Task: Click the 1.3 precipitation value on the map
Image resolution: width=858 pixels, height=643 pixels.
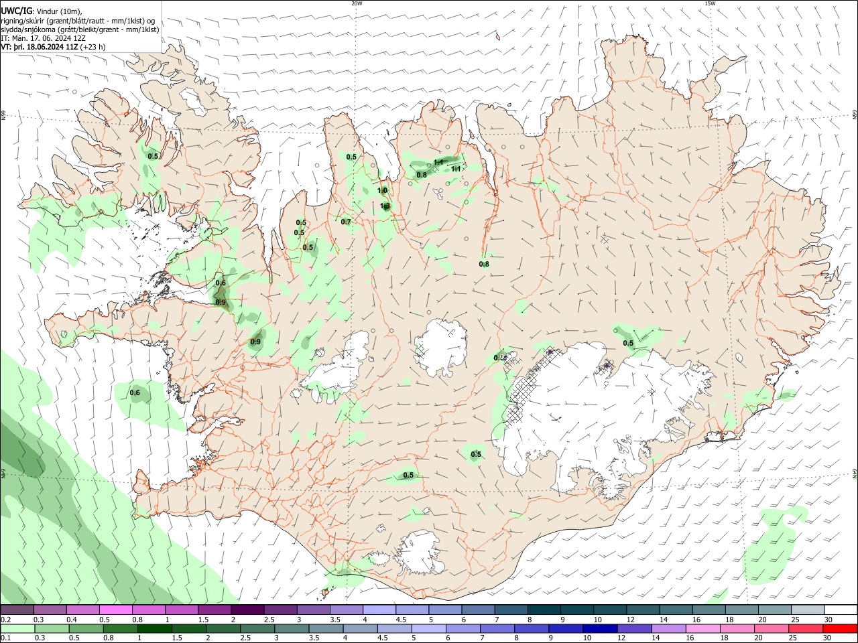Action: coord(385,206)
